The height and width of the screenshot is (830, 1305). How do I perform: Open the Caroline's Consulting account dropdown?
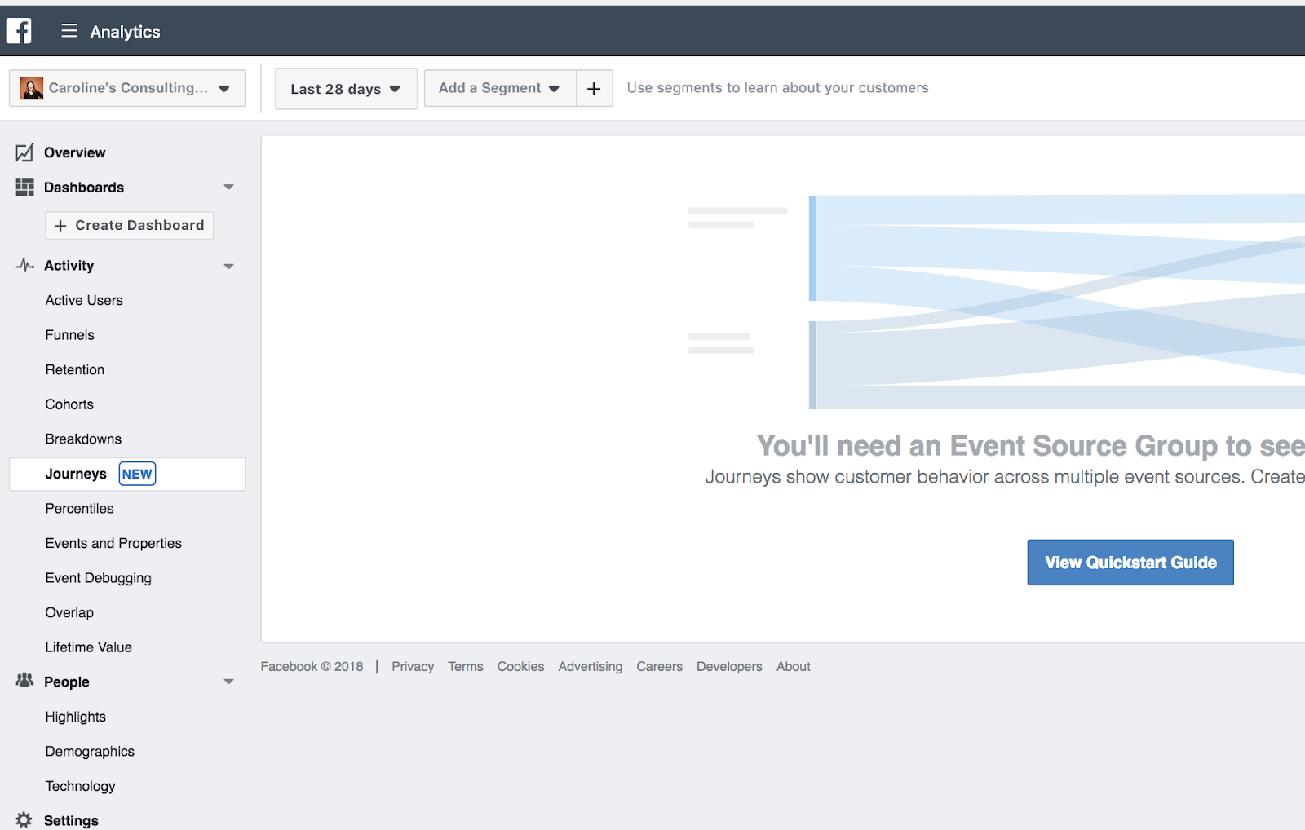click(127, 88)
